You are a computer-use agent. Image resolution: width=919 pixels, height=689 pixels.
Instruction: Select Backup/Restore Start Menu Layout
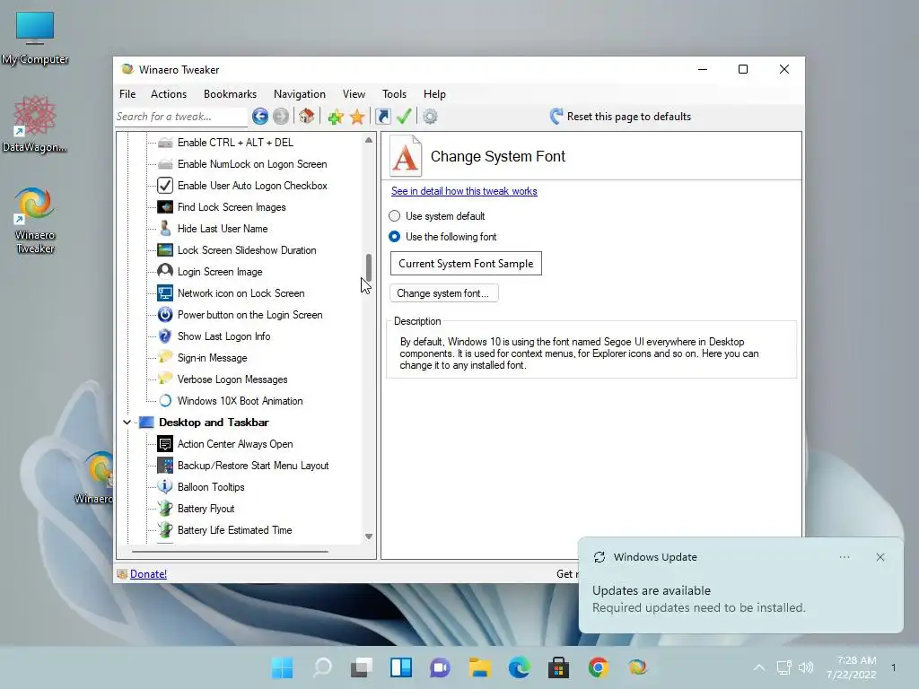252,466
